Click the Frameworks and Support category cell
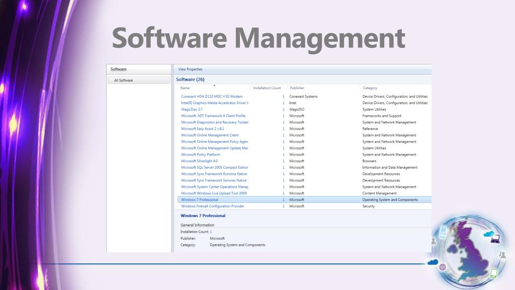This screenshot has width=515, height=290. point(382,116)
